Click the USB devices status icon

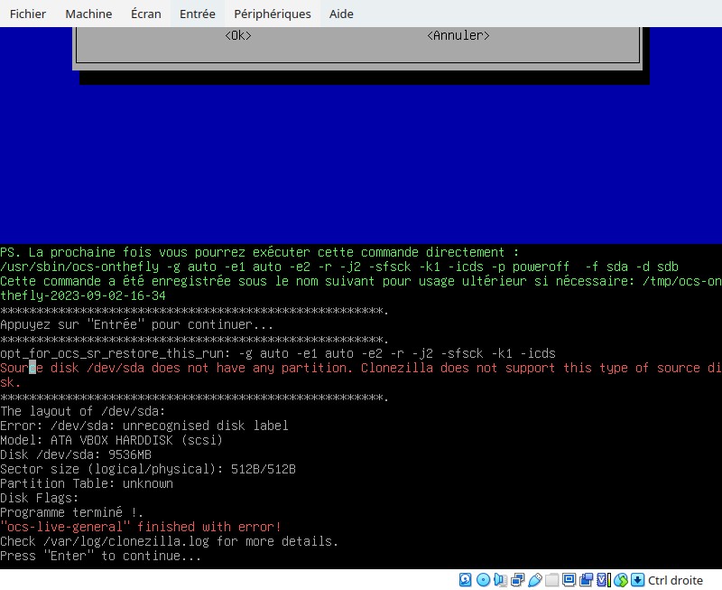pyautogui.click(x=535, y=580)
